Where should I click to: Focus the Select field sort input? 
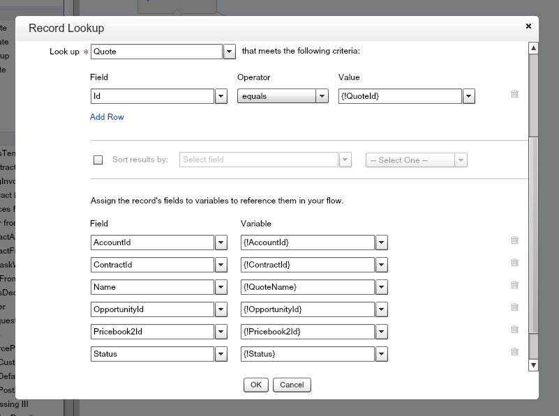(259, 160)
